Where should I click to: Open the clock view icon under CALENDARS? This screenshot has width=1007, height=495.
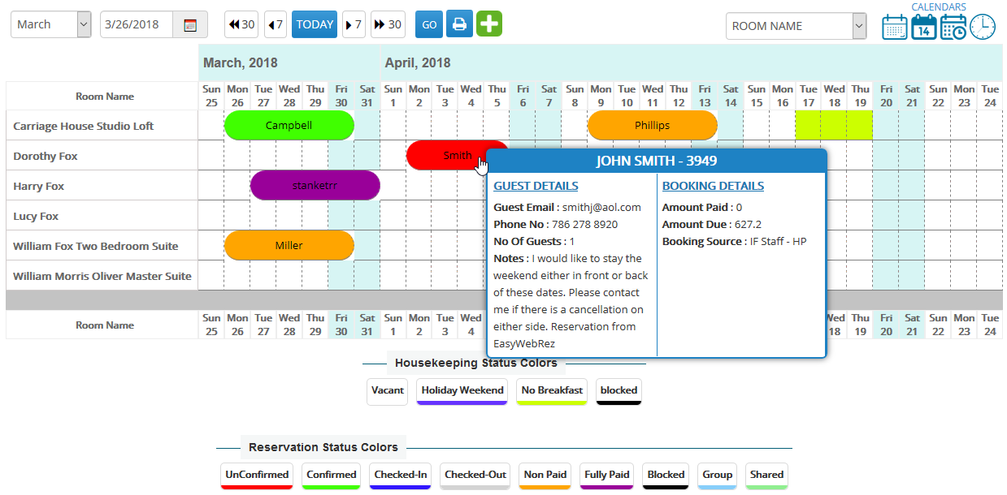point(982,26)
